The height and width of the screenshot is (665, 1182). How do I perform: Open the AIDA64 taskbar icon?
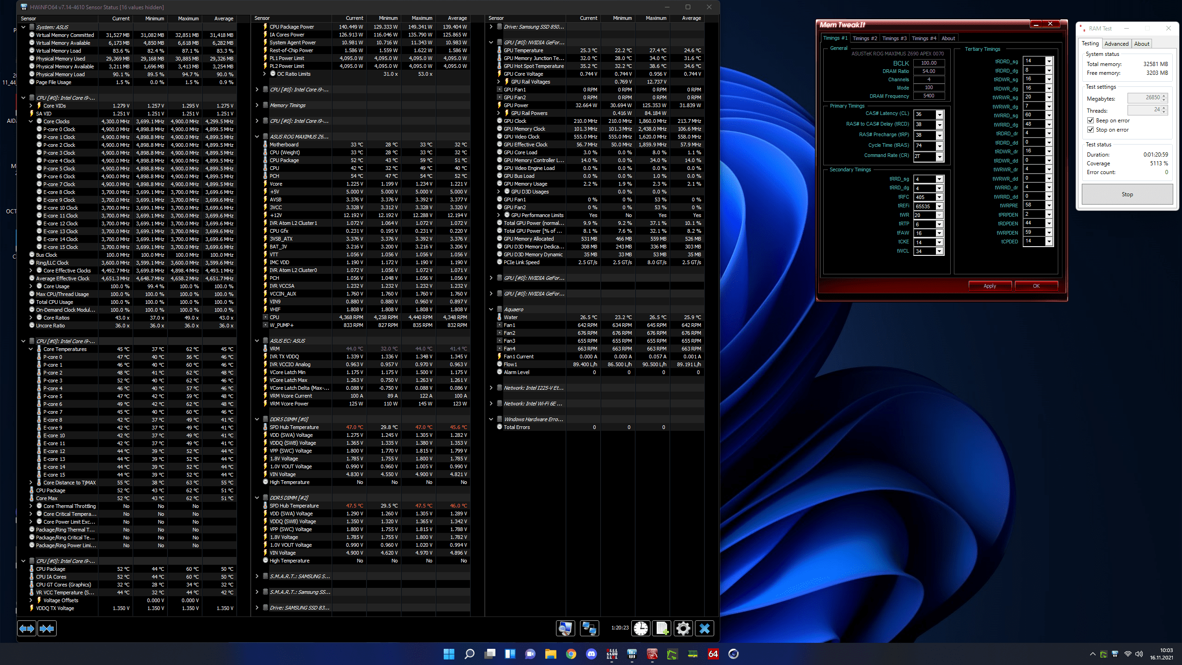pyautogui.click(x=713, y=654)
